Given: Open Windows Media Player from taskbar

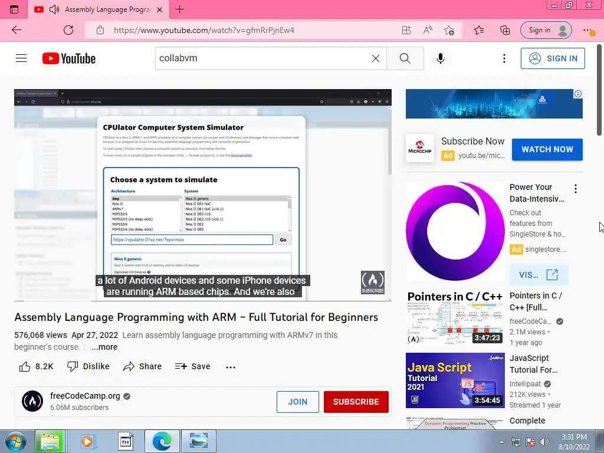Looking at the screenshot, I should coord(87,441).
